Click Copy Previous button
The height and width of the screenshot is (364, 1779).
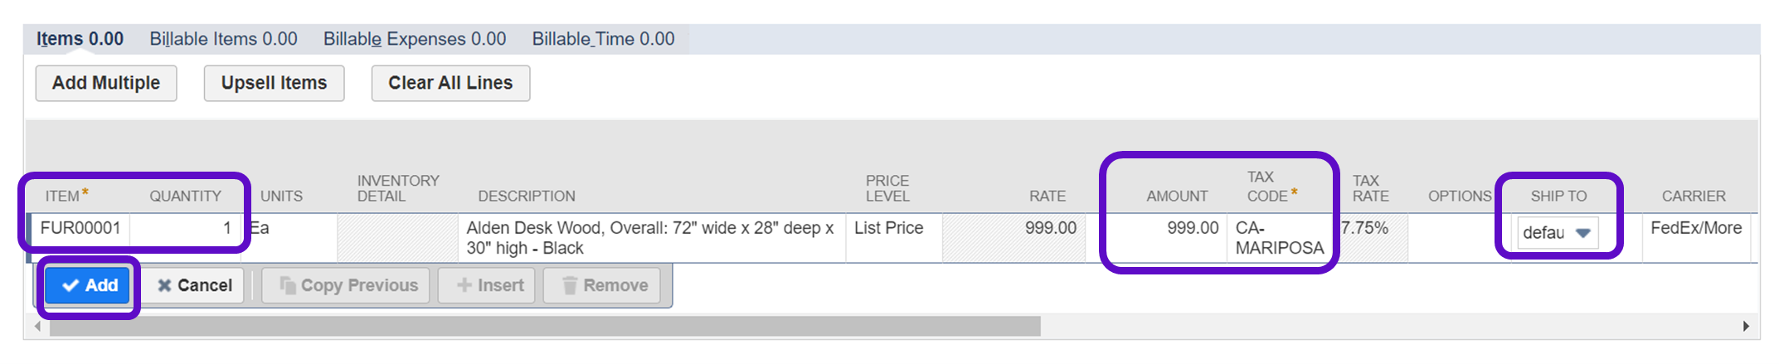(348, 285)
